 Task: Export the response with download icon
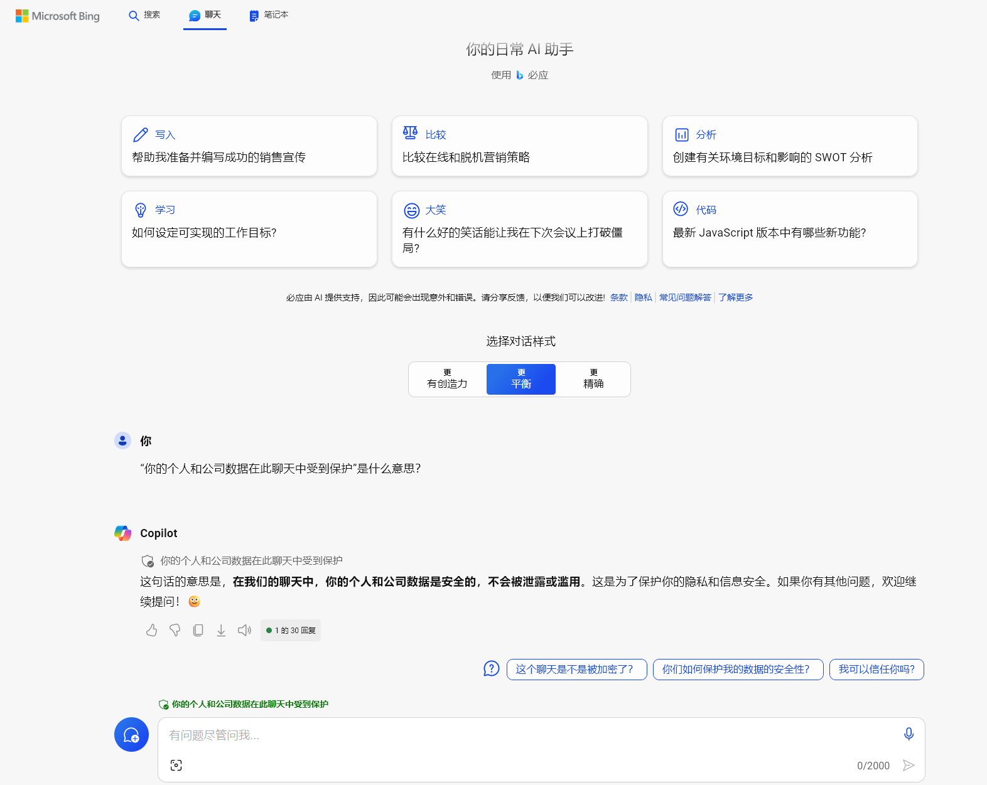221,630
